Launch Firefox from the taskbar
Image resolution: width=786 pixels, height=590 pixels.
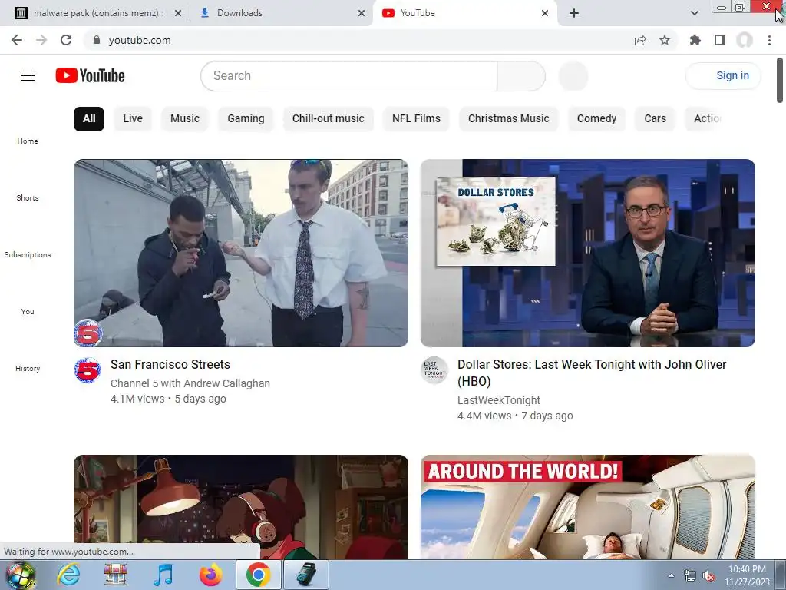click(x=210, y=575)
